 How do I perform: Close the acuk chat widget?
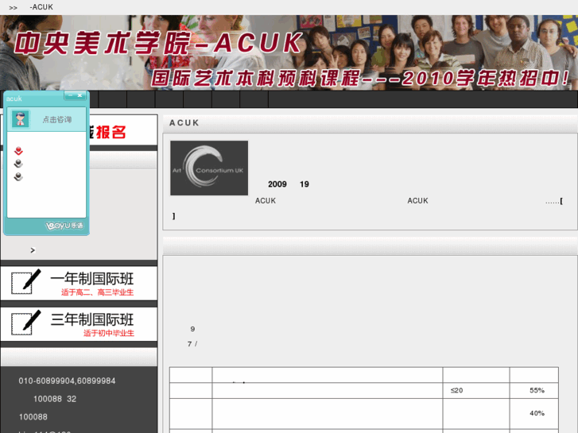click(x=80, y=95)
